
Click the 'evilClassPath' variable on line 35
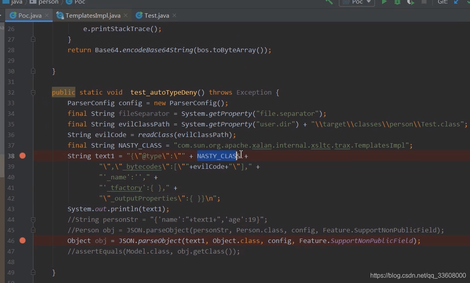tap(144, 124)
